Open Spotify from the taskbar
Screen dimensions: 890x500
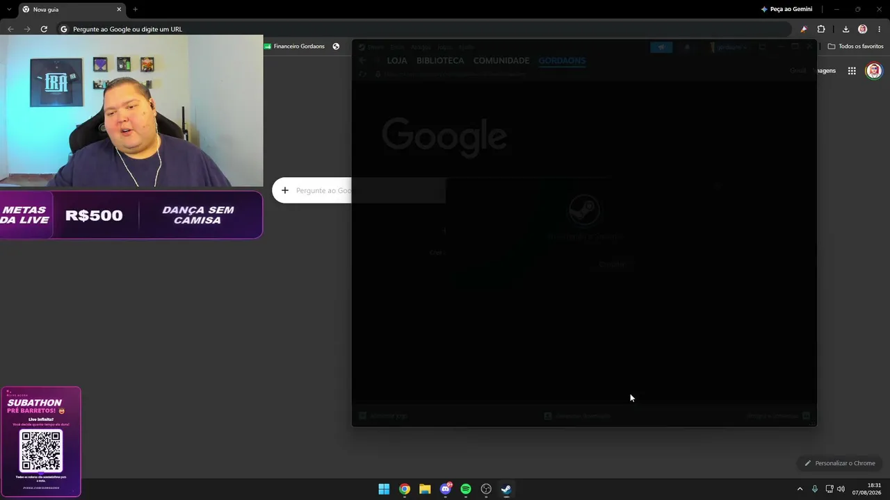click(466, 489)
